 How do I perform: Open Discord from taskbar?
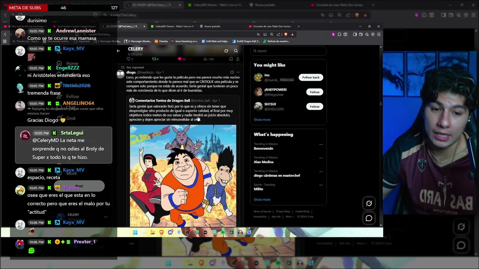(170, 232)
